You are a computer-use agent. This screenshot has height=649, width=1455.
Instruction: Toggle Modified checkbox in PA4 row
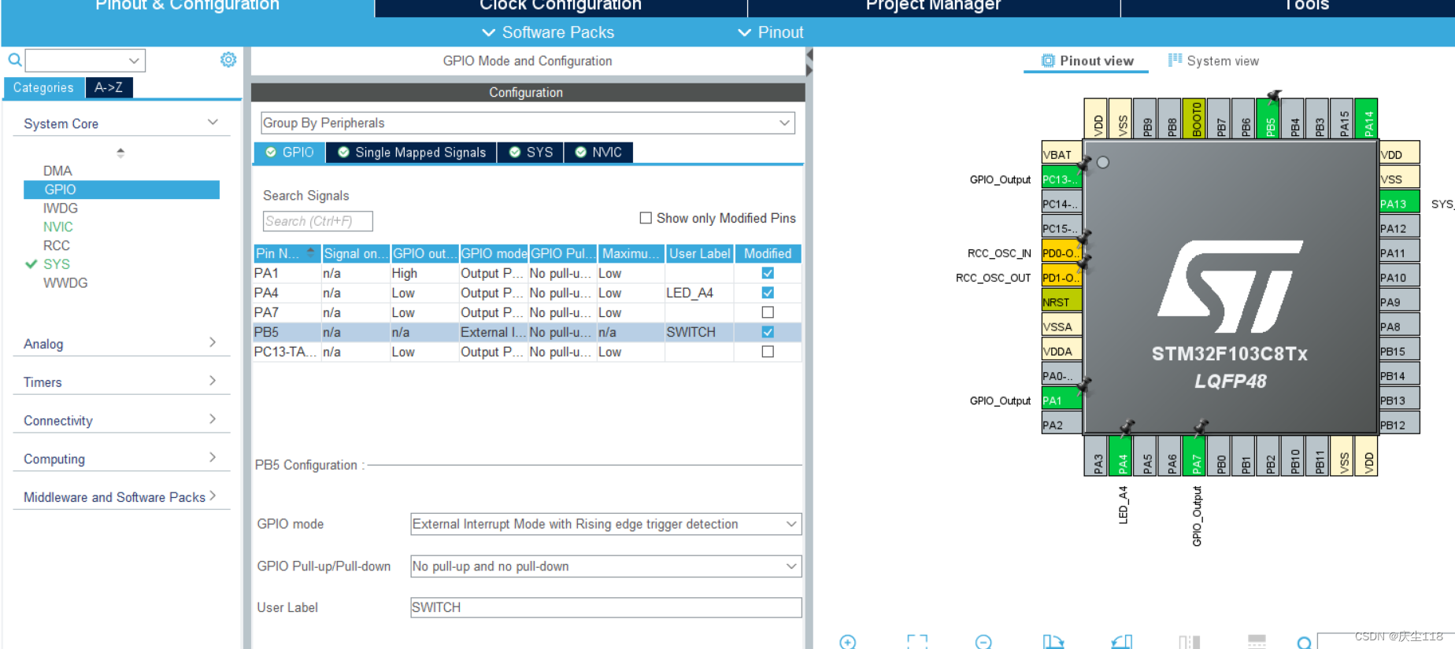[768, 293]
